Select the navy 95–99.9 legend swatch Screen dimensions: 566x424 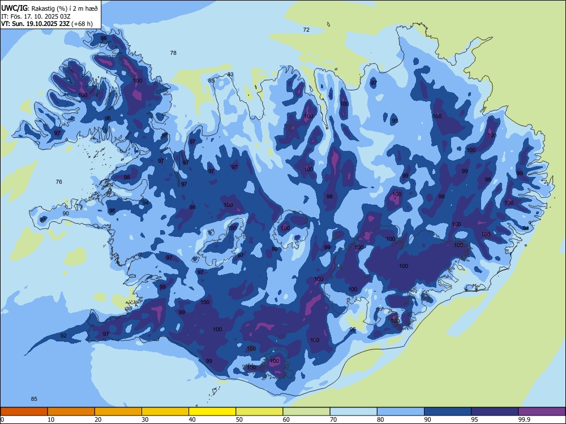click(x=495, y=412)
